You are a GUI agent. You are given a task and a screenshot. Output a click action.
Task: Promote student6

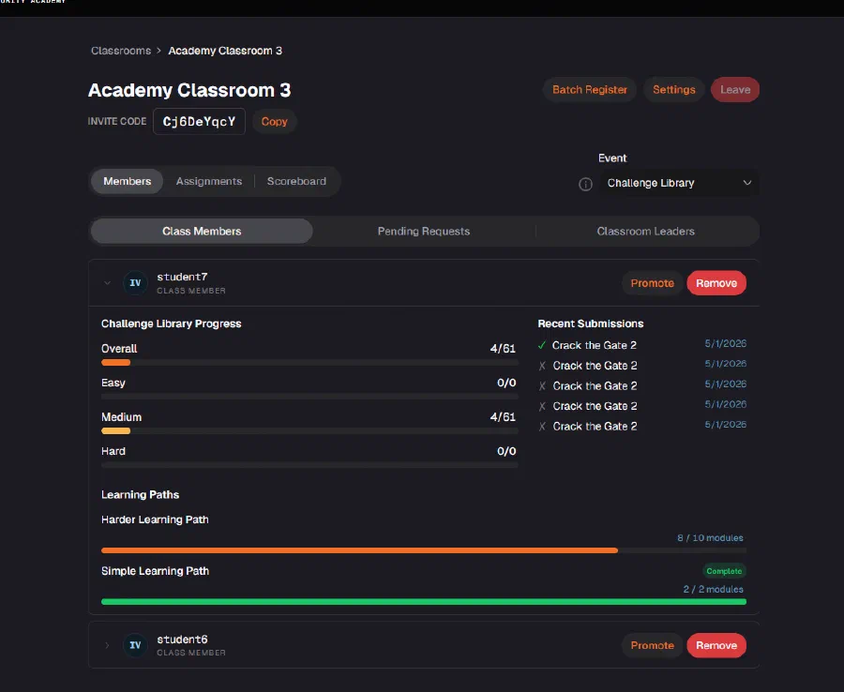[652, 645]
